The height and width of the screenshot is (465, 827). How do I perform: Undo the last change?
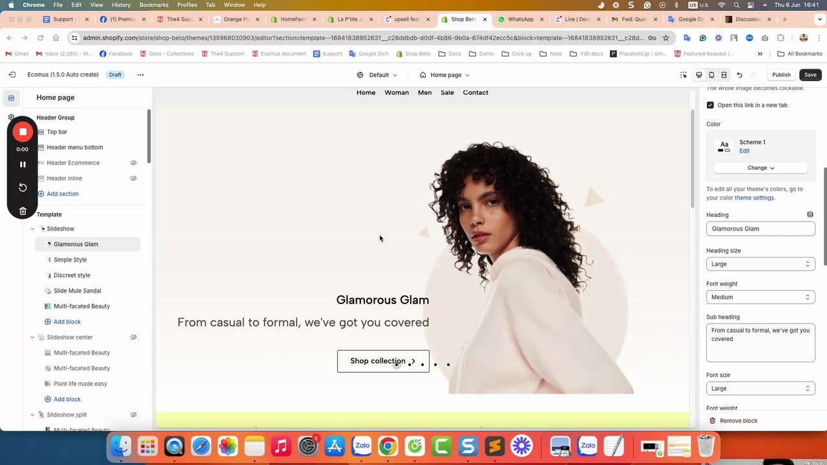(x=740, y=75)
